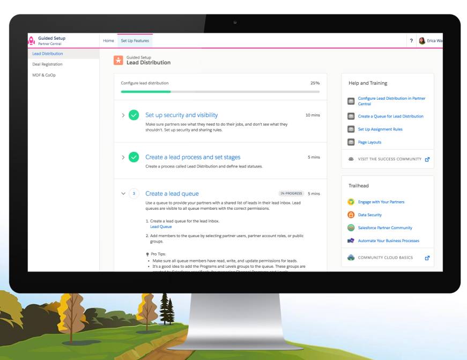Open Set Up Assignment Rules help link
This screenshot has width=467, height=360.
(x=380, y=129)
